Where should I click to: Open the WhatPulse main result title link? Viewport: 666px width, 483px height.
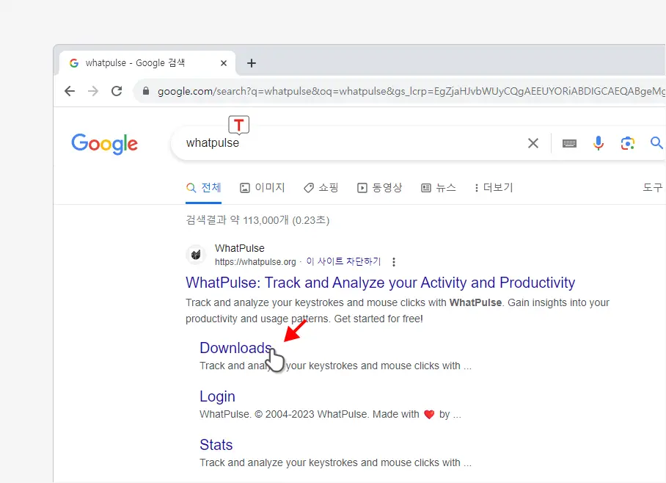[380, 283]
